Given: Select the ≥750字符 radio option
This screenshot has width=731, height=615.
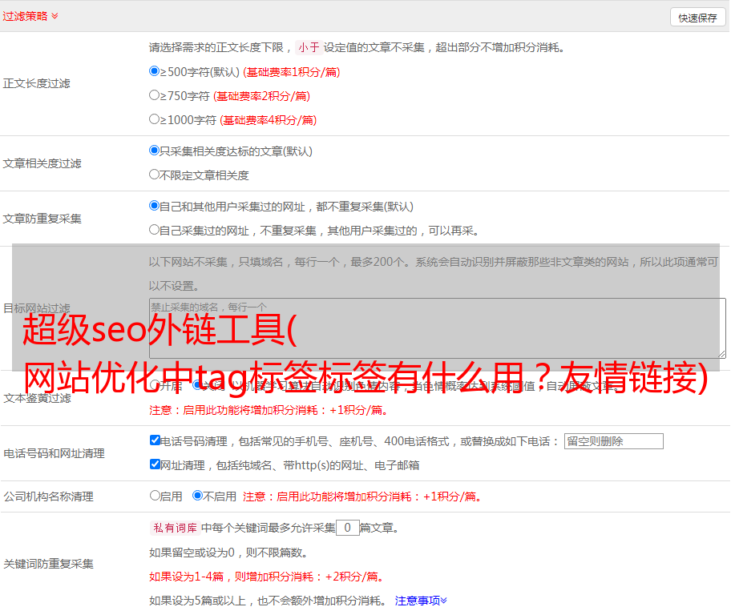Looking at the screenshot, I should [x=155, y=95].
